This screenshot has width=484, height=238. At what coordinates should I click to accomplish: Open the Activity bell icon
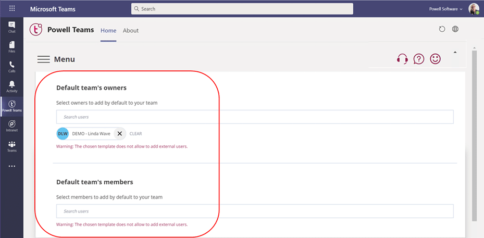coord(11,86)
